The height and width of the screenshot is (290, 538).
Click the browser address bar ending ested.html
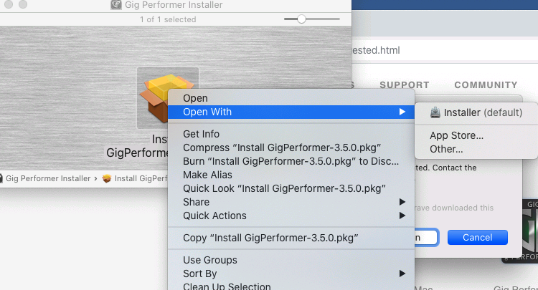tap(445, 50)
